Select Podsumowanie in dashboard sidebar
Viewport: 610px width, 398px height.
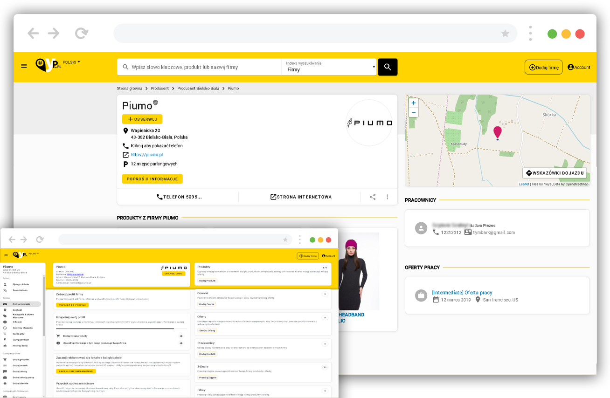[x=22, y=304]
